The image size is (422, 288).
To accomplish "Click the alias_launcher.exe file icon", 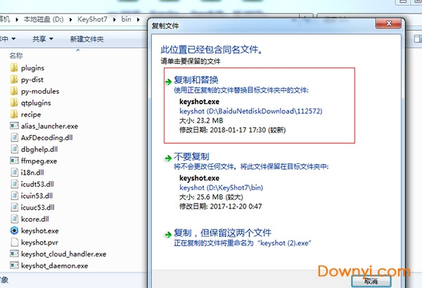I will point(14,126).
